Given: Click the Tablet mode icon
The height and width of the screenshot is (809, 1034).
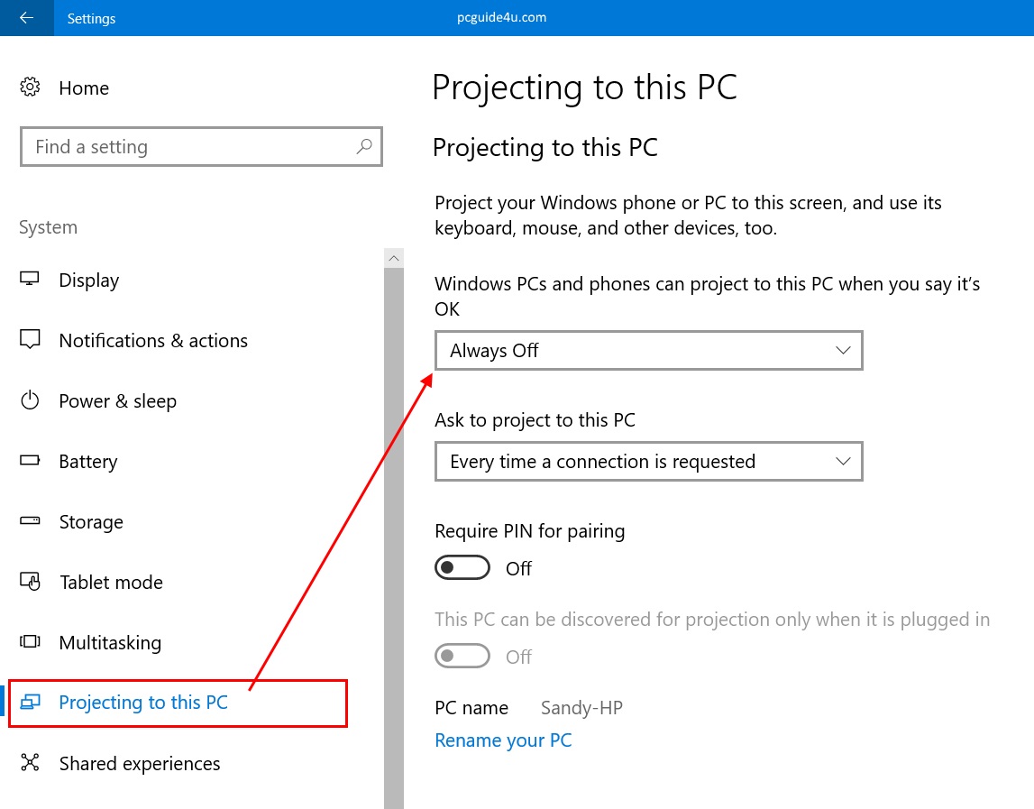Looking at the screenshot, I should pyautogui.click(x=30, y=582).
